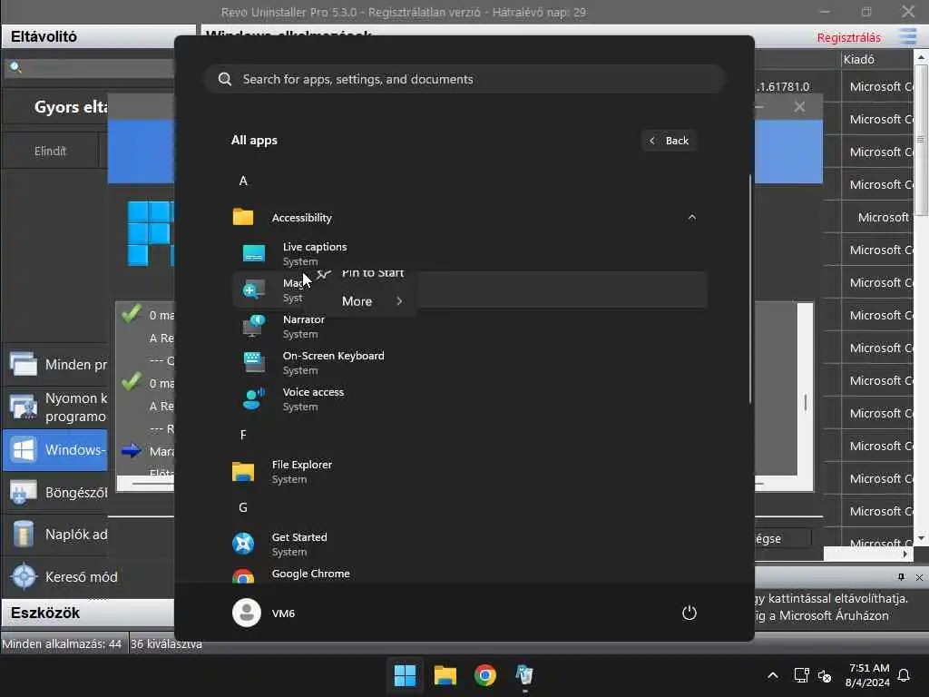Jump to letter F section header

(243, 435)
